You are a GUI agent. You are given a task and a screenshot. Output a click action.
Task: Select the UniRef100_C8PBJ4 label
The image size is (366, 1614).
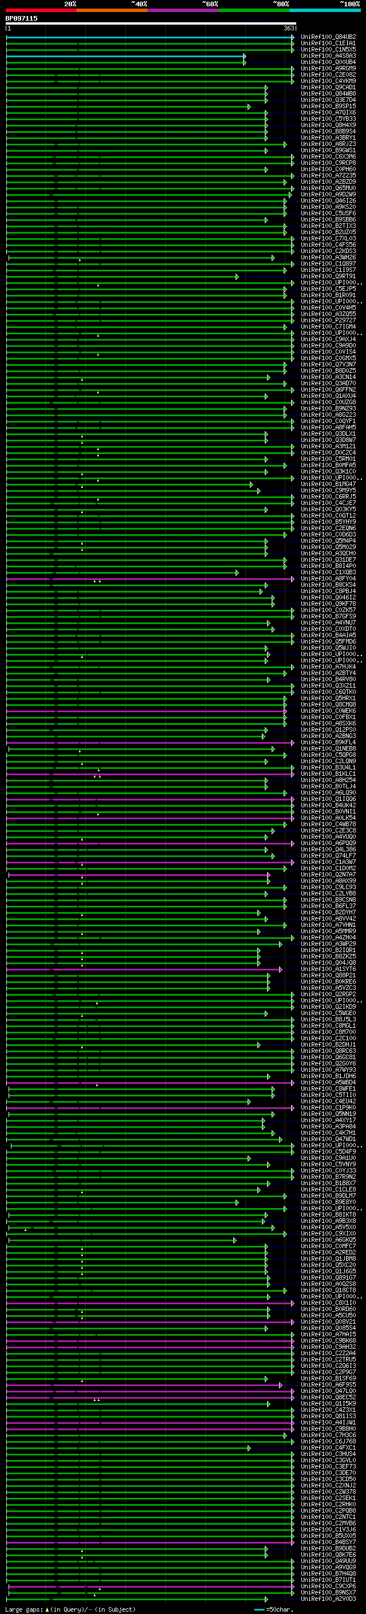tap(328, 591)
